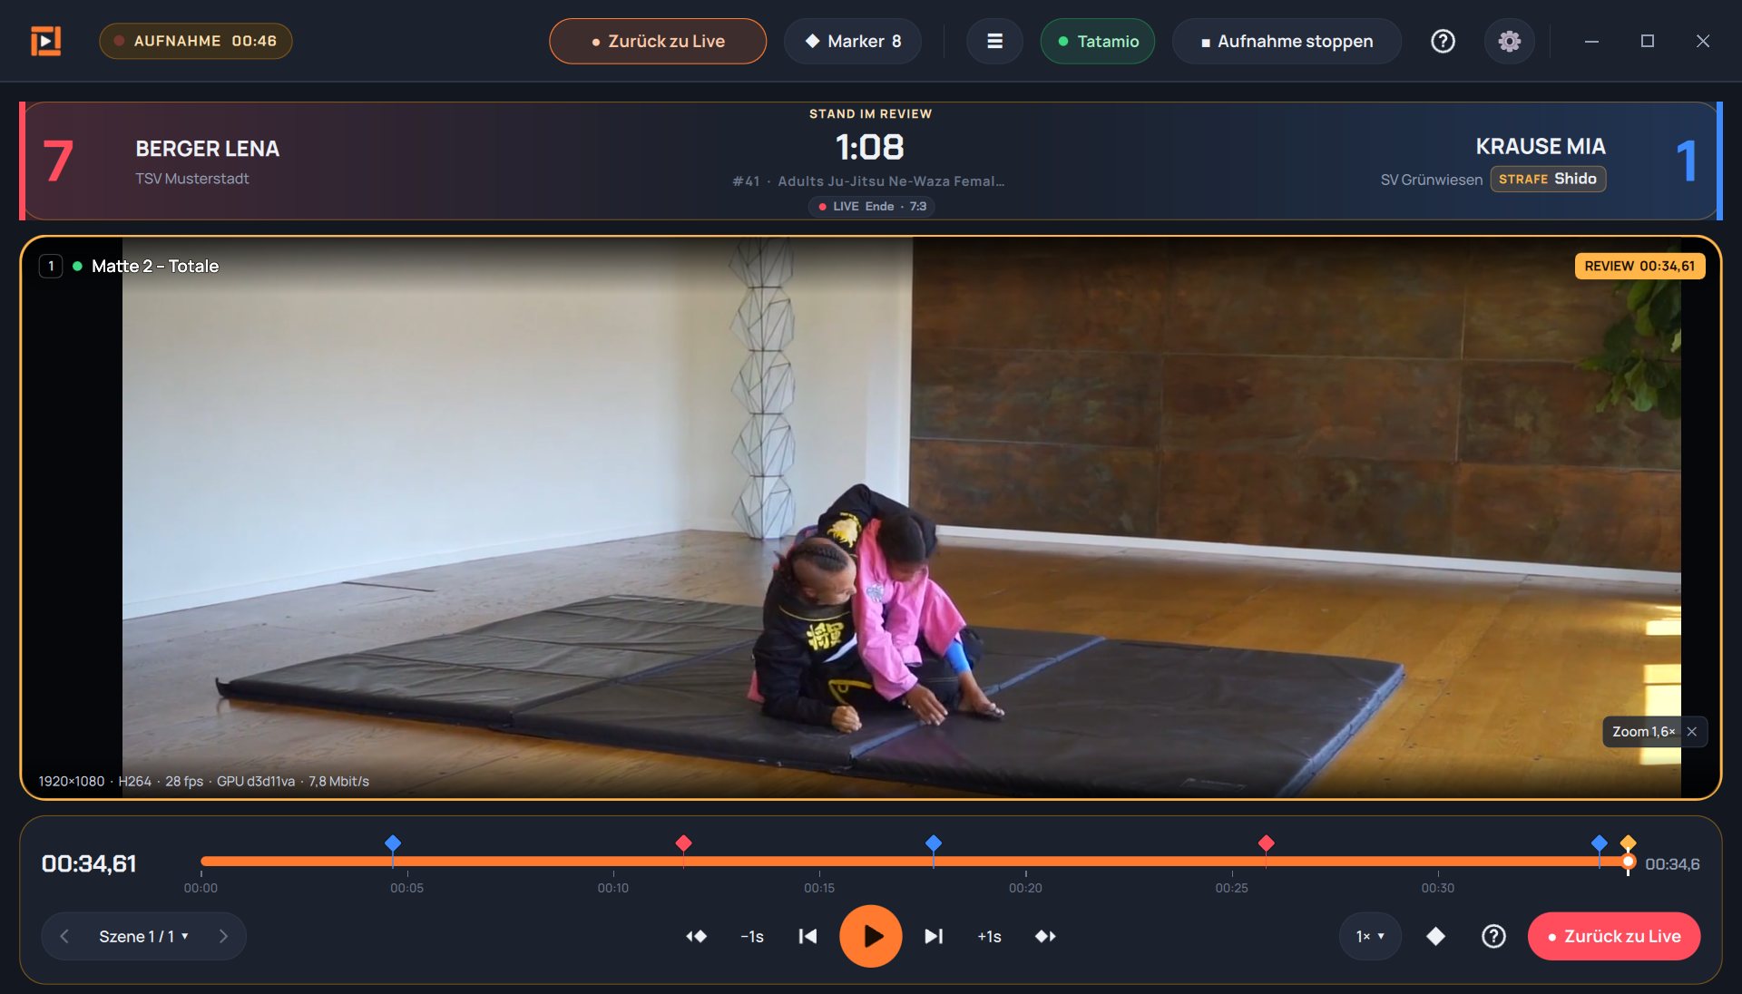
Task: Skip to start of scene
Action: [807, 936]
